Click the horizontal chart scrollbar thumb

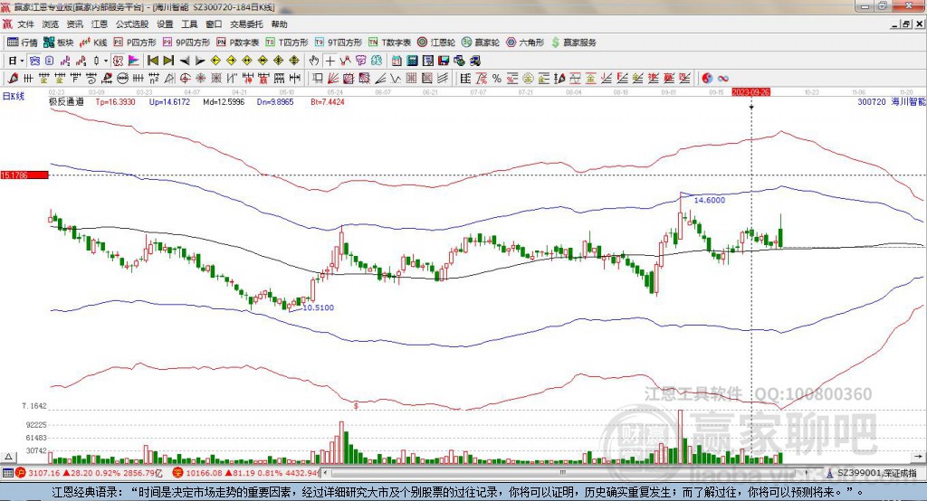(563, 473)
